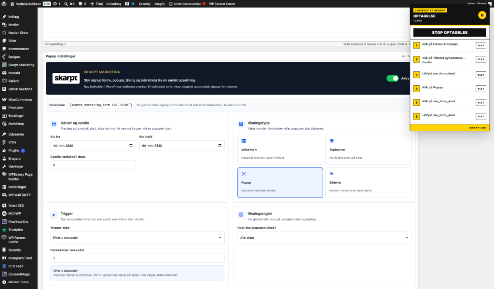Open Tilføj menu in admin bar
This screenshot has width=494, height=289.
point(96,4)
